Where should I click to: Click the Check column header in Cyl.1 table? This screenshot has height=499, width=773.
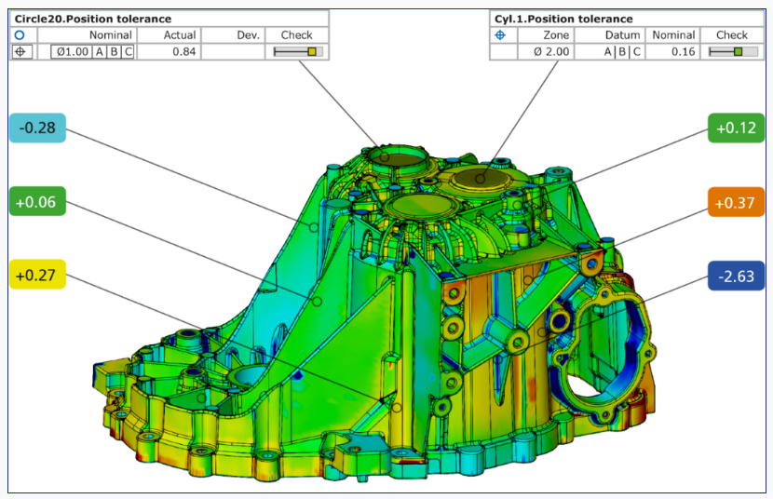(732, 35)
